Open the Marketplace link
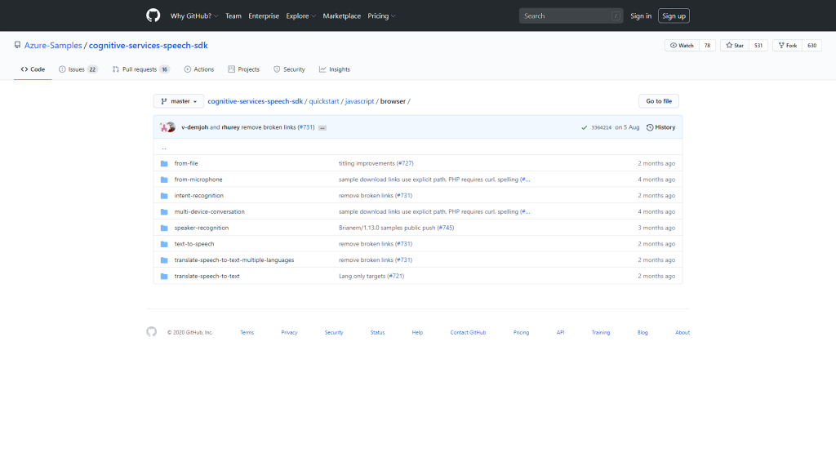The height and width of the screenshot is (470, 836). (342, 16)
